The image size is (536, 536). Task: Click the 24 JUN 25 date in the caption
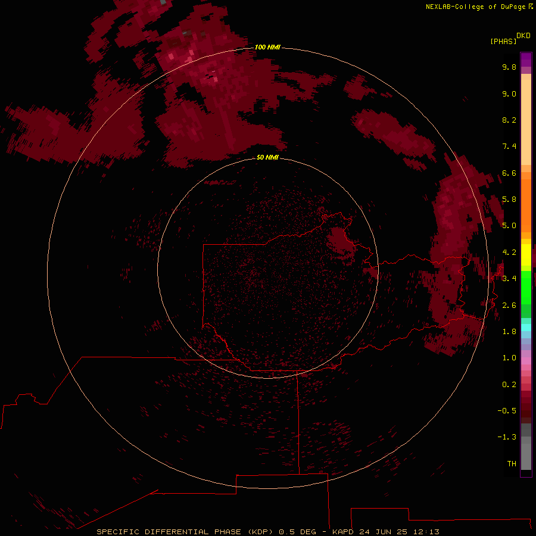384,532
